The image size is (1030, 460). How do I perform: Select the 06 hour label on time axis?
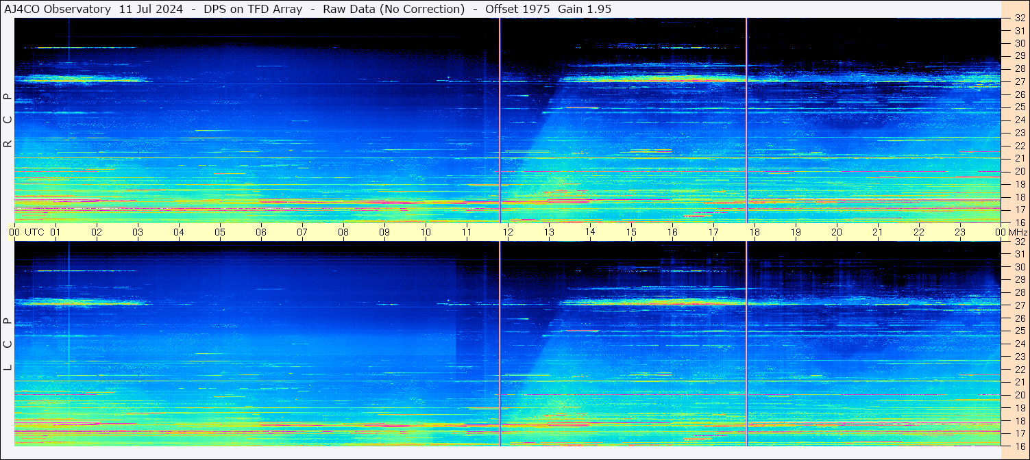(261, 232)
